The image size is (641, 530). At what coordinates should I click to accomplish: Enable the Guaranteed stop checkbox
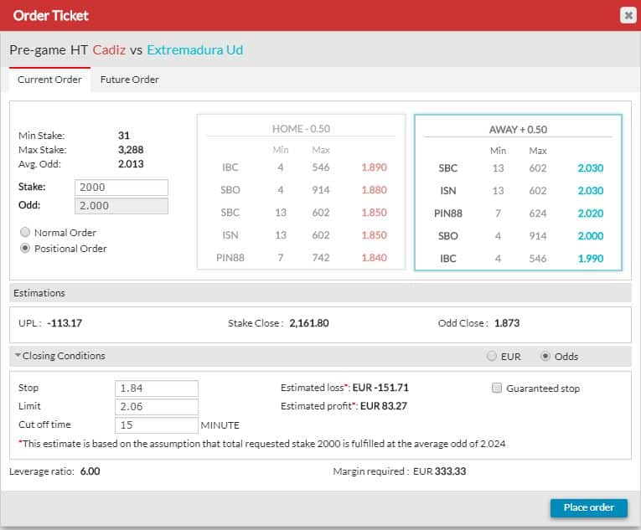point(497,388)
